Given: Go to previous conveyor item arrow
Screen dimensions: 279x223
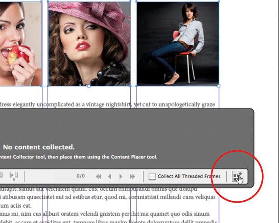Looking at the screenshot, I should click(110, 177).
